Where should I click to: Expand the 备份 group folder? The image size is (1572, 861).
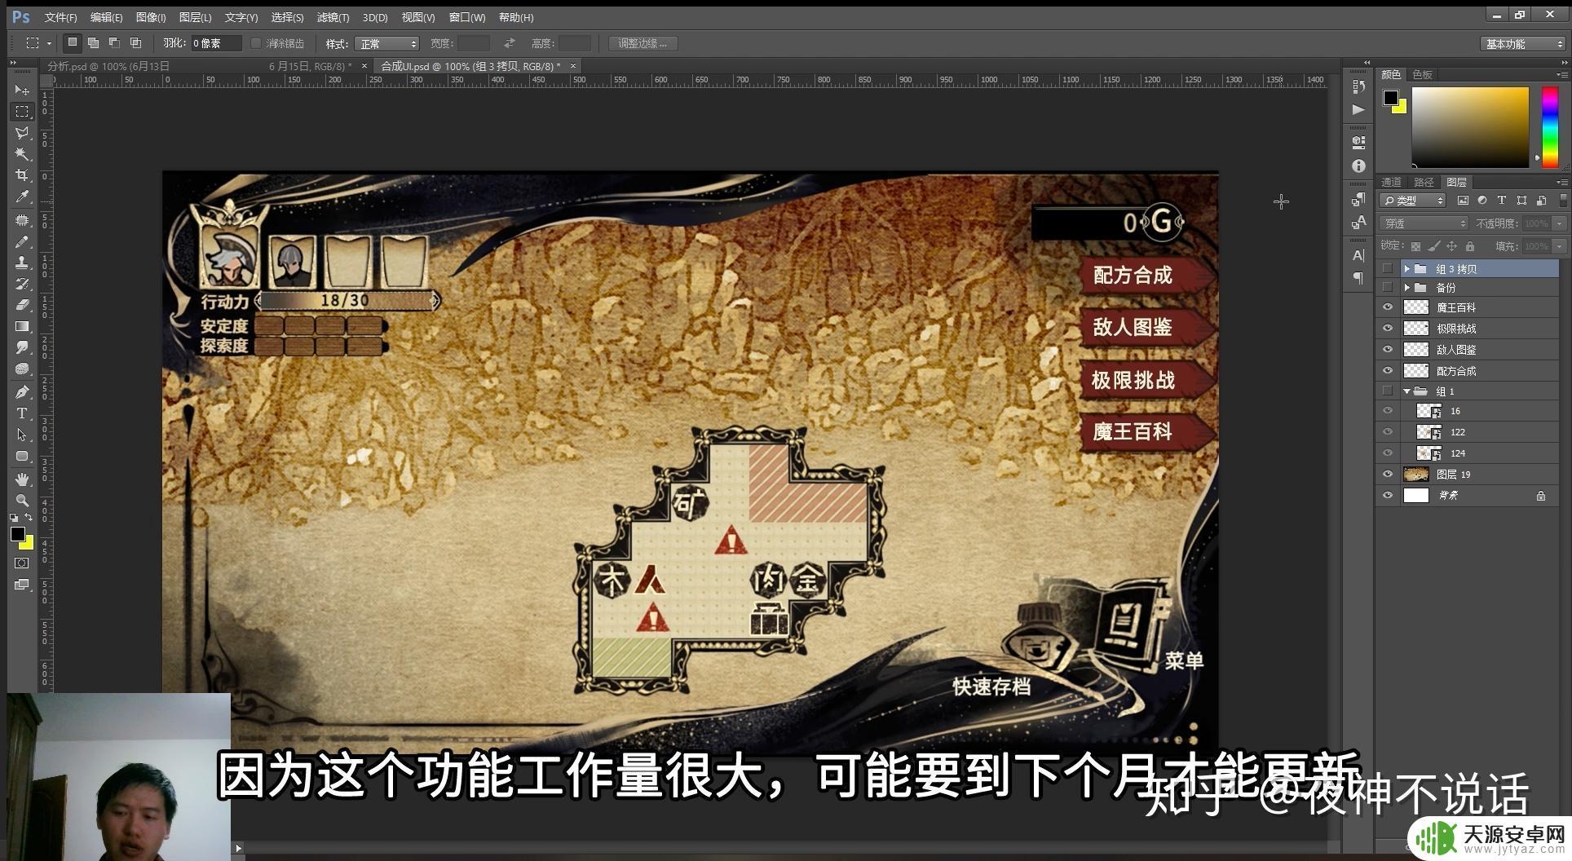[1406, 288]
